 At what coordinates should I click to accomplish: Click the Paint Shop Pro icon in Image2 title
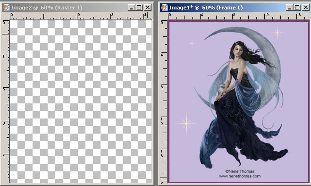click(x=6, y=8)
